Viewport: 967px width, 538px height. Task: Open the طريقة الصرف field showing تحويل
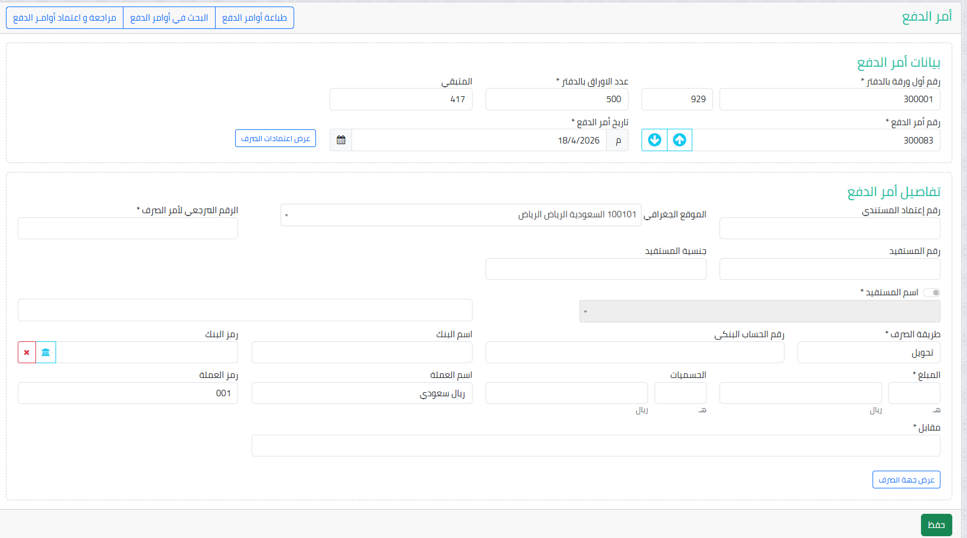point(868,353)
